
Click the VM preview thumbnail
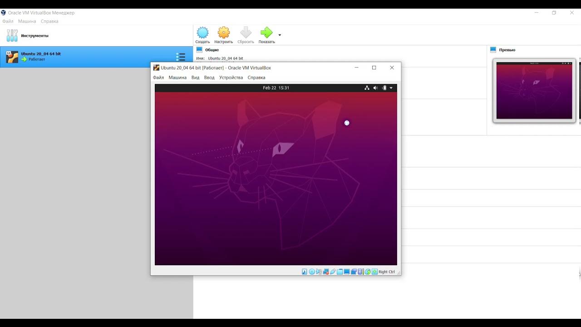click(534, 90)
